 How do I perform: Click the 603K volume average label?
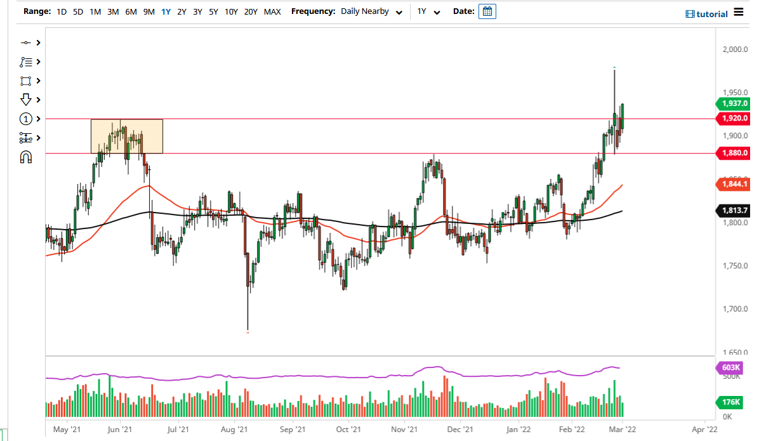[730, 368]
